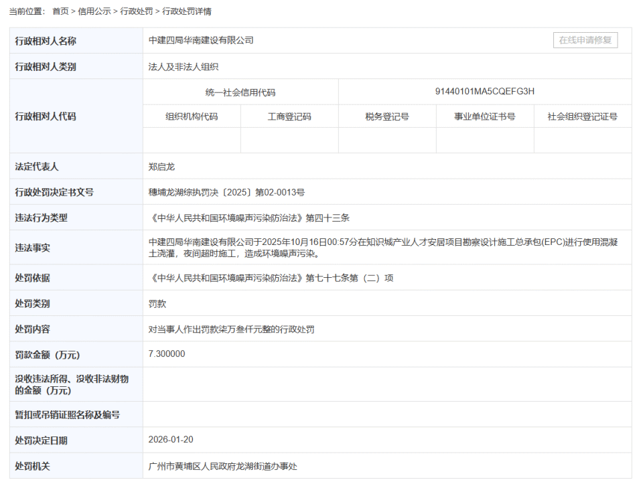This screenshot has height=484, width=643.
Task: Select the 法定代表人 row label
Action: (36, 167)
